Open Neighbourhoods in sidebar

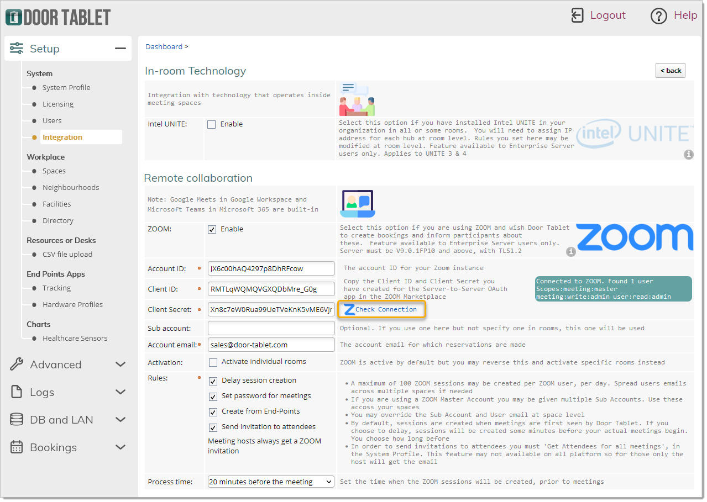[x=71, y=187]
